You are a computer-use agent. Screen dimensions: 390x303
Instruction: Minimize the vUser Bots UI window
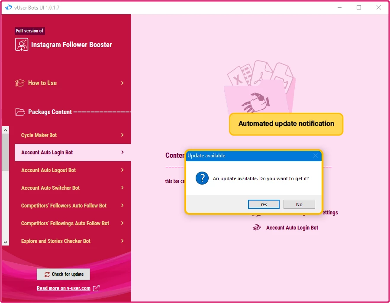point(339,7)
